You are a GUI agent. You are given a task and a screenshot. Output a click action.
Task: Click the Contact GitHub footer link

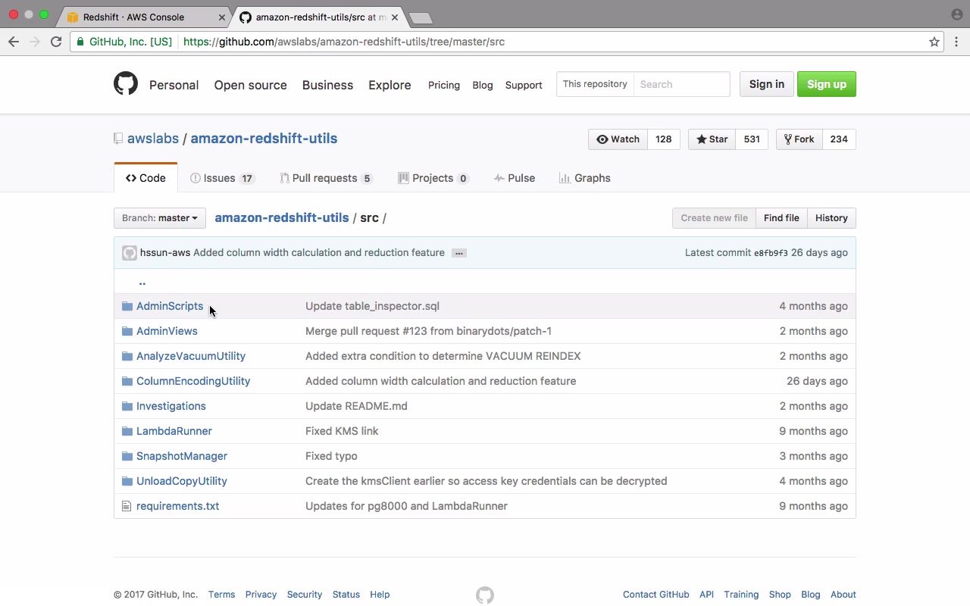click(656, 595)
